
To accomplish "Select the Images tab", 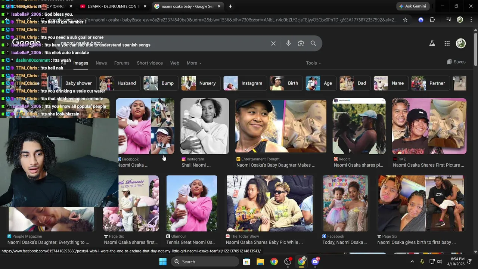I will [81, 63].
